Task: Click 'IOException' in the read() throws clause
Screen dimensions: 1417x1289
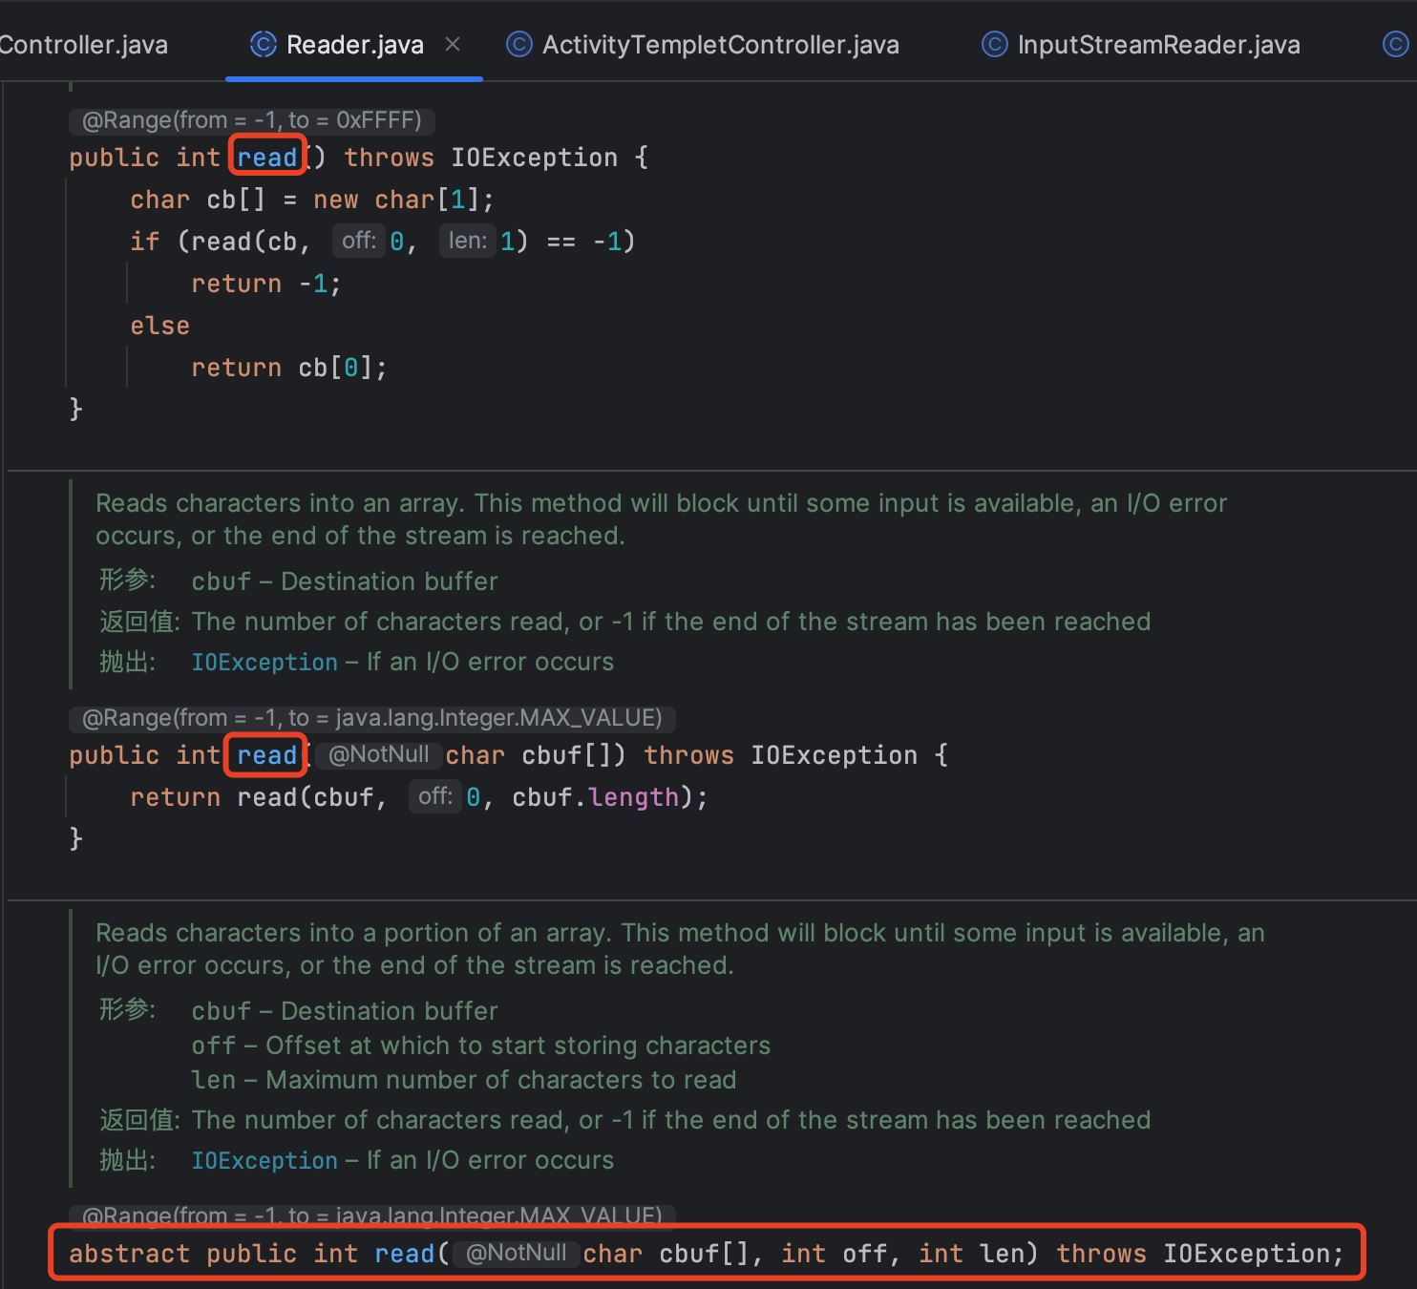Action: click(535, 158)
